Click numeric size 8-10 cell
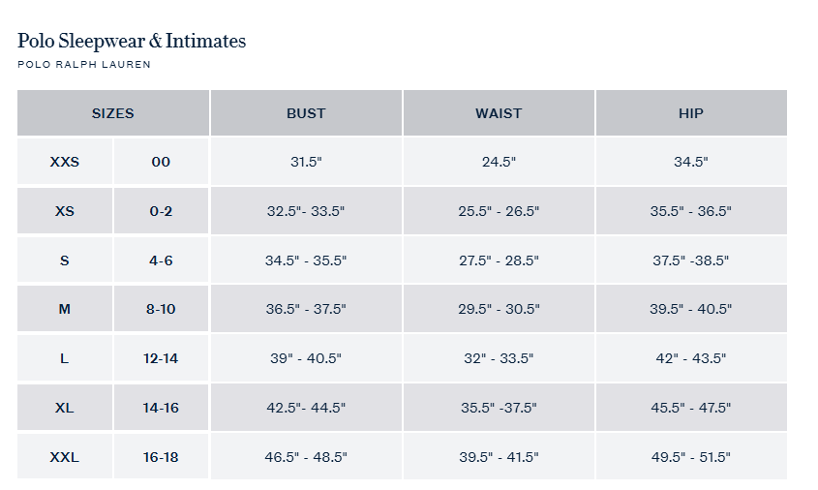The image size is (818, 490). pos(161,309)
